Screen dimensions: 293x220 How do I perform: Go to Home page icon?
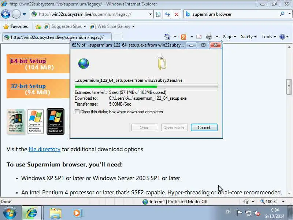pos(167,37)
